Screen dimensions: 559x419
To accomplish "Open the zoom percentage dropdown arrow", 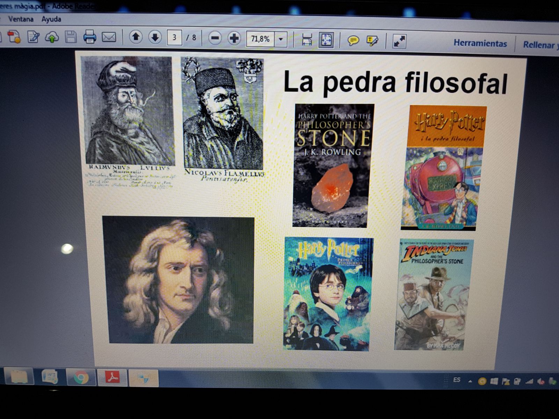I will [281, 39].
